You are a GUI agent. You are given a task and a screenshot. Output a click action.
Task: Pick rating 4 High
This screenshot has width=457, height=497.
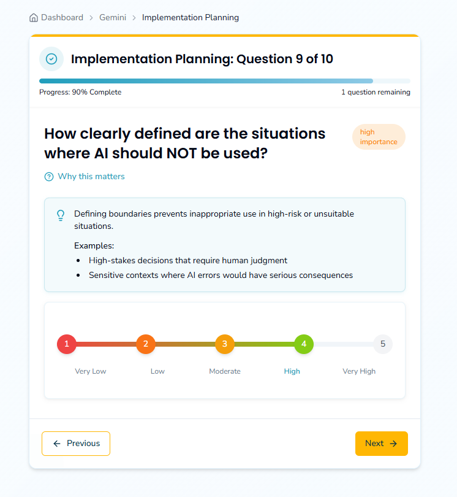coord(304,344)
